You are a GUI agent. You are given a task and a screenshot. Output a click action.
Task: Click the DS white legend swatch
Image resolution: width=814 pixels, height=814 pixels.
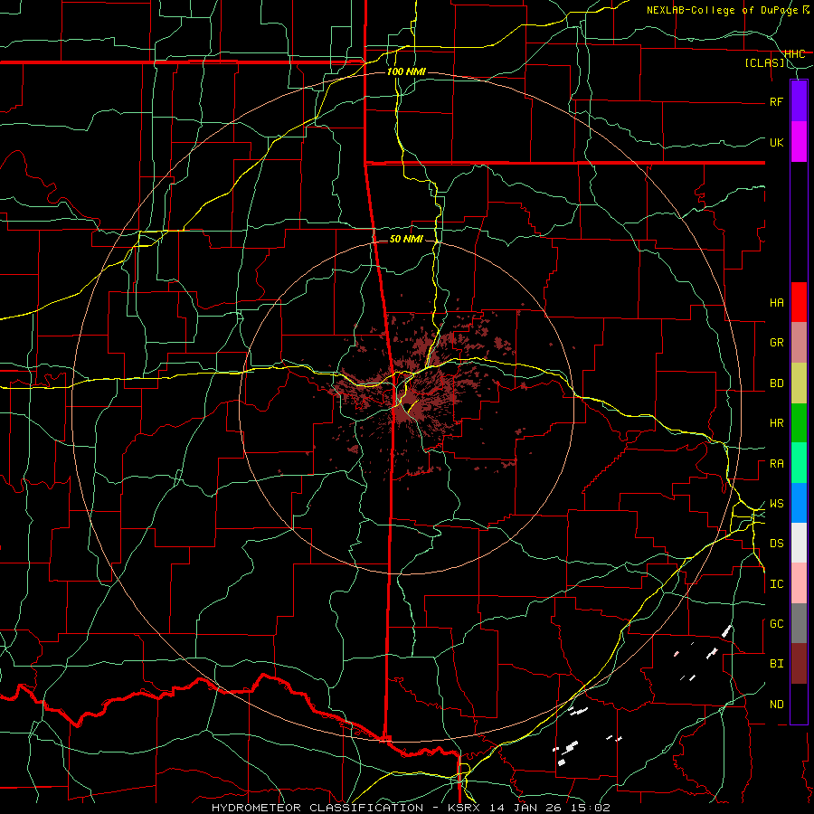click(x=799, y=543)
